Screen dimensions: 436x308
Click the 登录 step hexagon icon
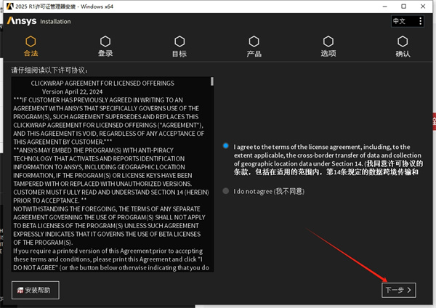click(x=105, y=41)
